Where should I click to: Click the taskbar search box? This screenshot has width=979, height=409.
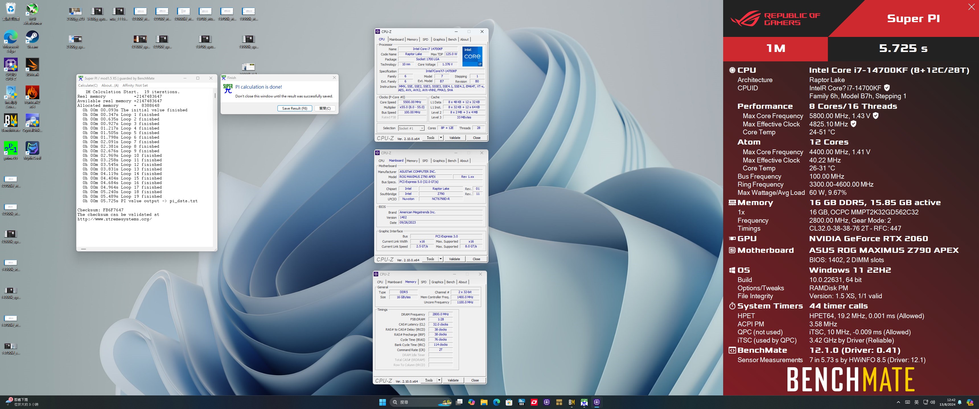[421, 402]
